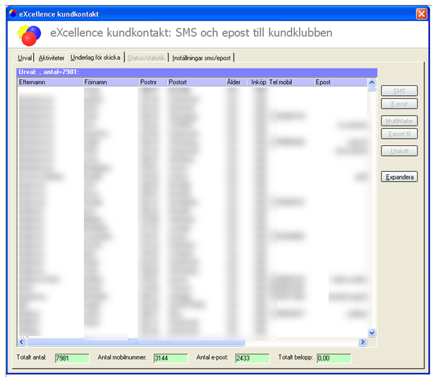The image size is (433, 382).
Task: Click the list's scroll down arrow
Action: tap(372, 333)
